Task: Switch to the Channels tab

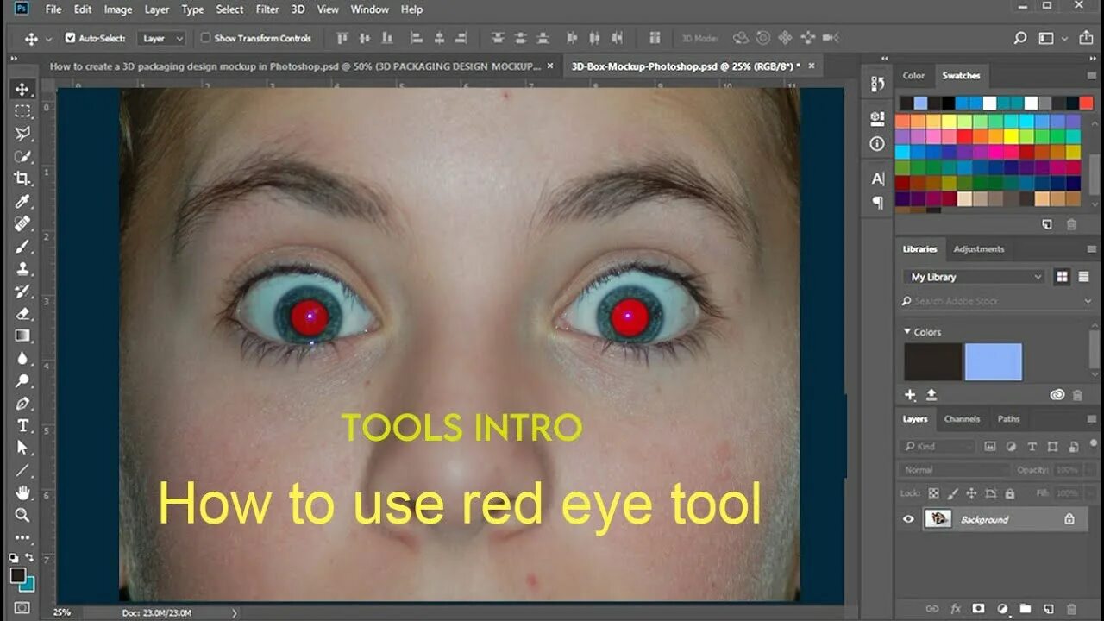Action: tap(962, 419)
